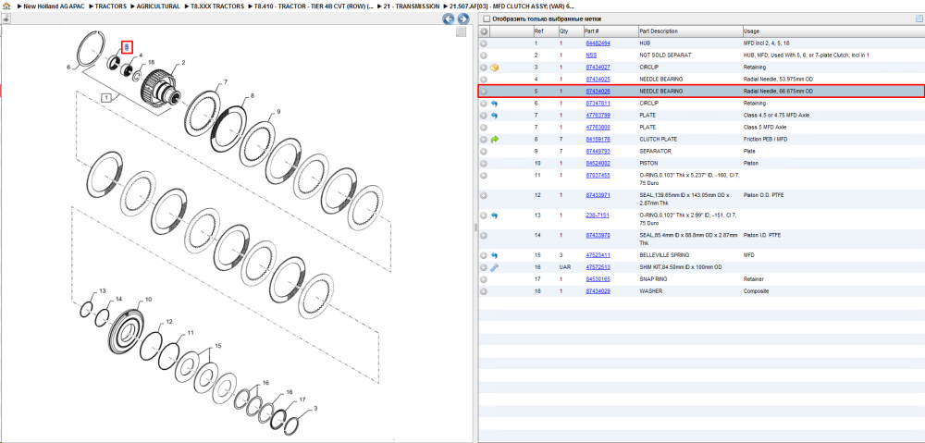The height and width of the screenshot is (443, 925).
Task: Click blue arrow icon in 47763799 row
Action: pyautogui.click(x=494, y=115)
